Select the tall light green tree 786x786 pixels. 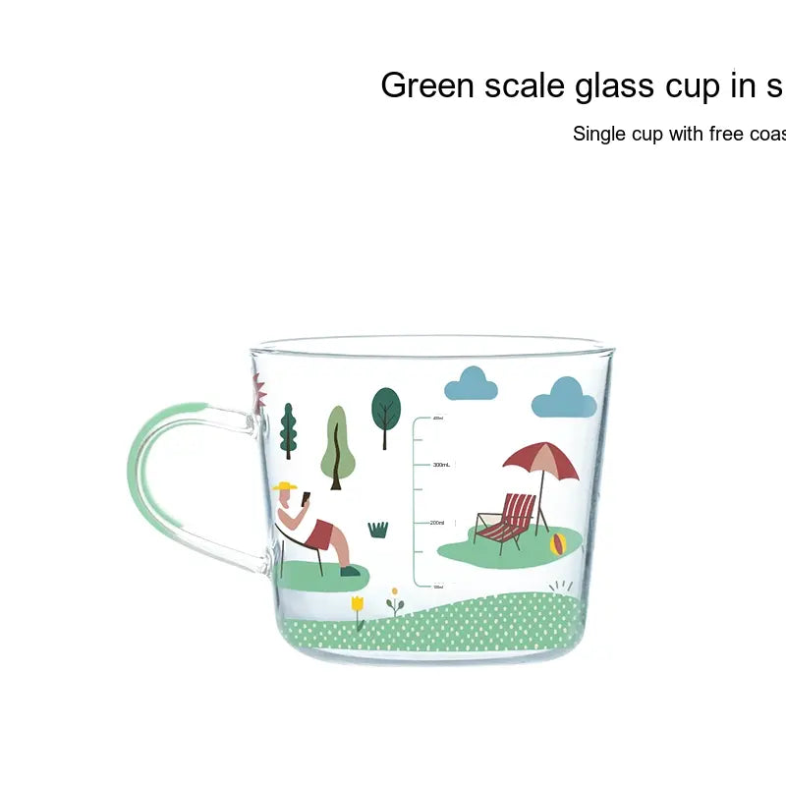(338, 448)
